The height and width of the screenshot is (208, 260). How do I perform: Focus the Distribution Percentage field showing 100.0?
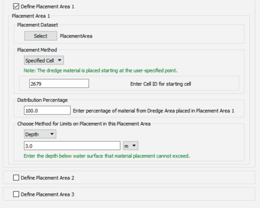coord(47,110)
